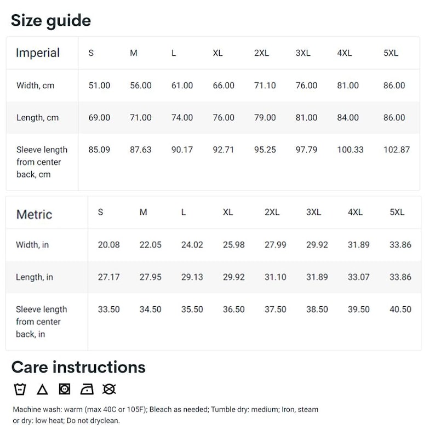Screen dimensions: 435x435
Task: Click the do not dryclean icon
Action: click(109, 389)
